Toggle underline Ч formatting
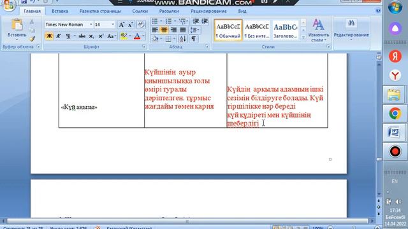408x229 pixels. (68, 36)
